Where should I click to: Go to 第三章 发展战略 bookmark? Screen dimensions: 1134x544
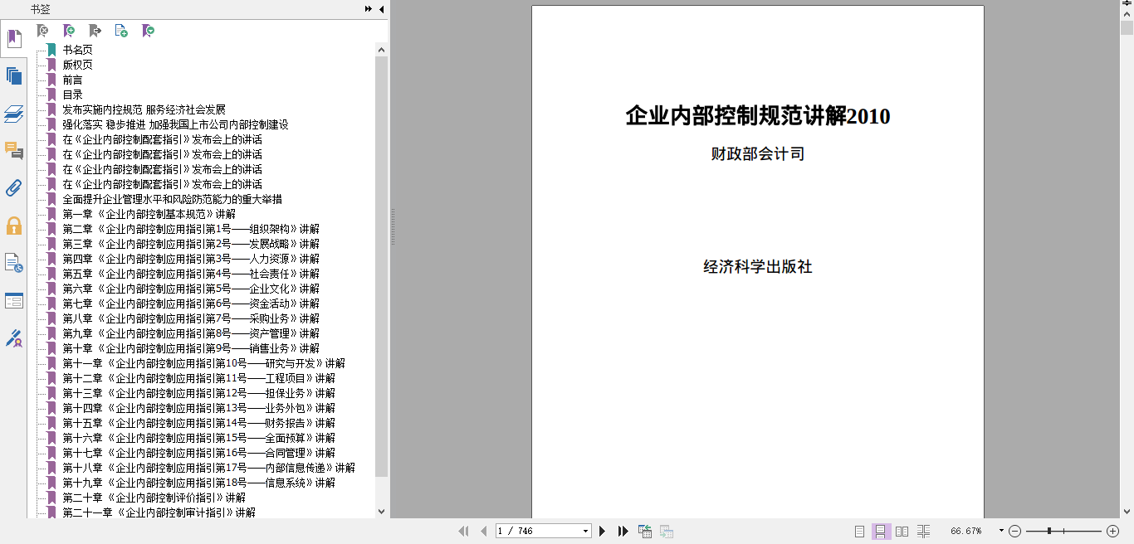tap(191, 244)
